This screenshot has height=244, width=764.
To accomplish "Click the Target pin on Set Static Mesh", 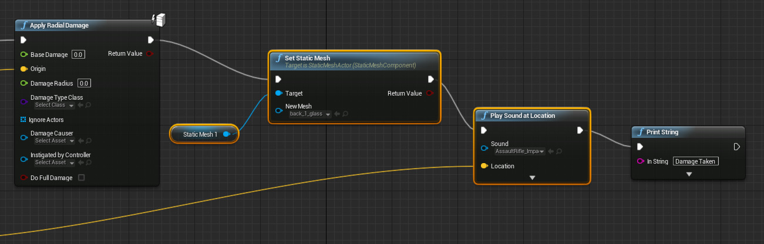I will tap(279, 93).
